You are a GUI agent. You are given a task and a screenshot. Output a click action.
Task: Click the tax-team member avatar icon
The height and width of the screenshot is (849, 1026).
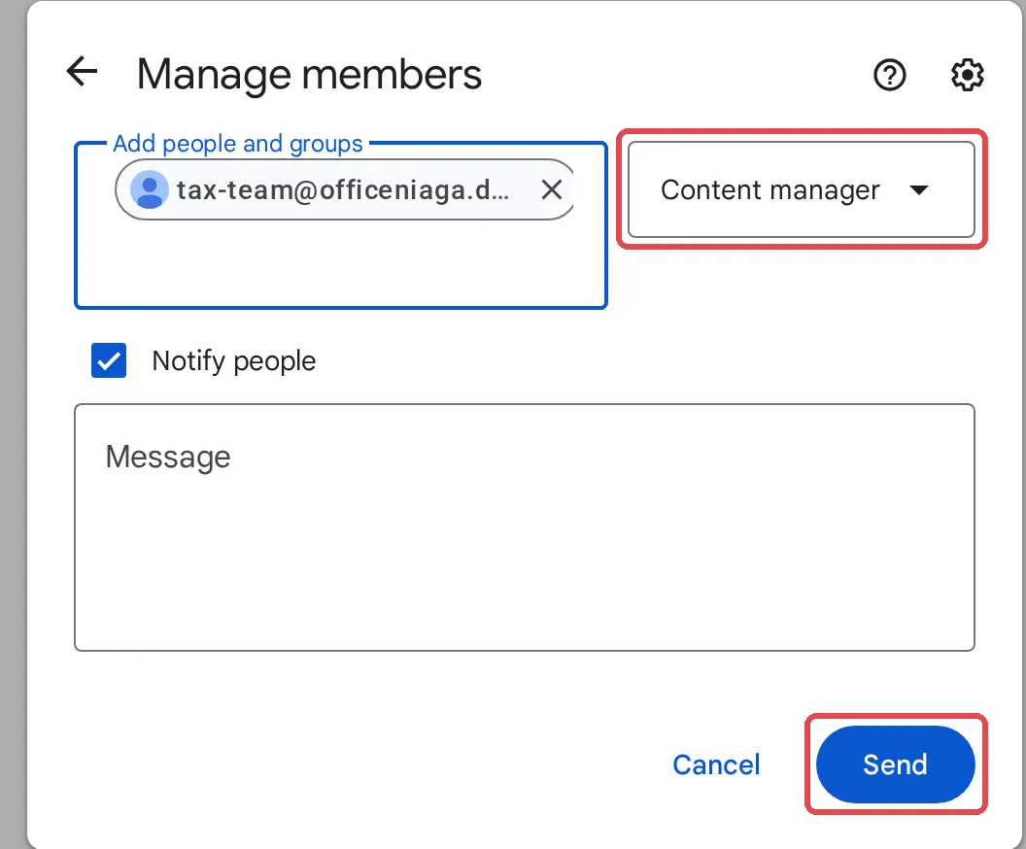click(x=150, y=189)
